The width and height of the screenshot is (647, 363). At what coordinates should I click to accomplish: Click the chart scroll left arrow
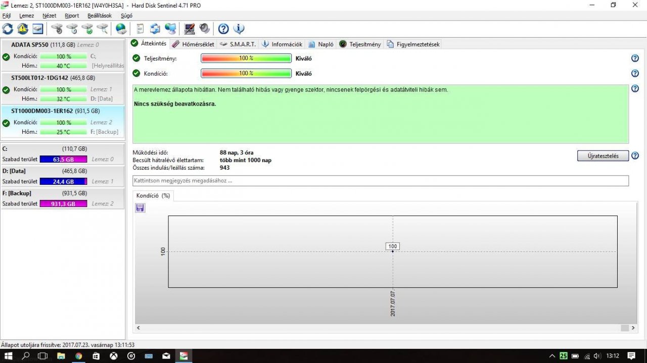pos(138,328)
